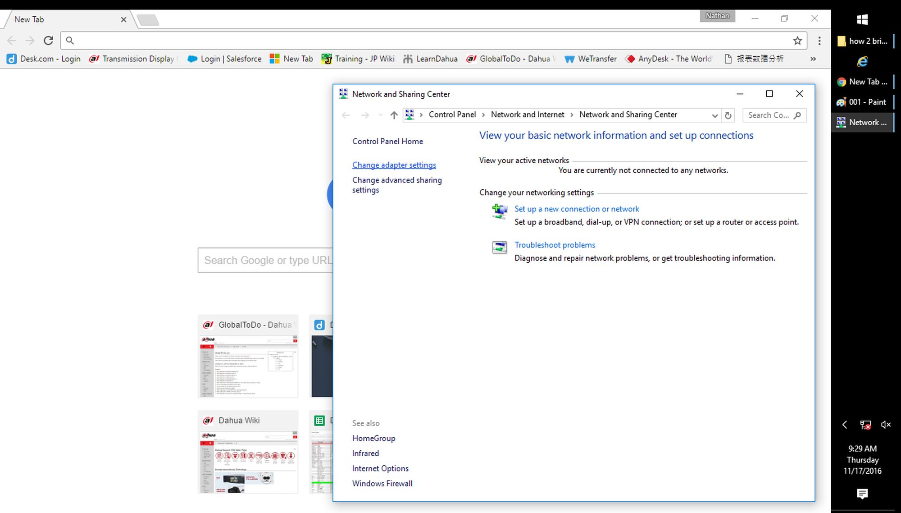Open the Windows Start button
Viewport: 901px width, 513px height.
tap(862, 19)
